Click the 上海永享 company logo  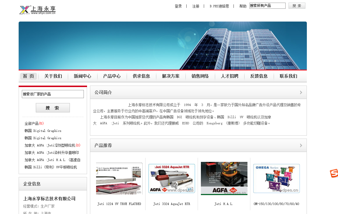click(x=37, y=10)
